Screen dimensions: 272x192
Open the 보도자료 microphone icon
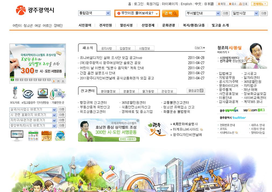(x=15, y=93)
